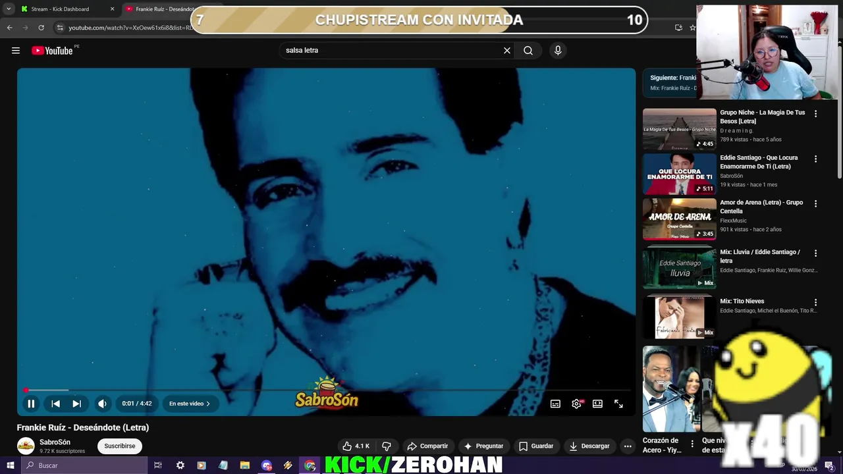Open options for Corazón de Acero video

[692, 444]
